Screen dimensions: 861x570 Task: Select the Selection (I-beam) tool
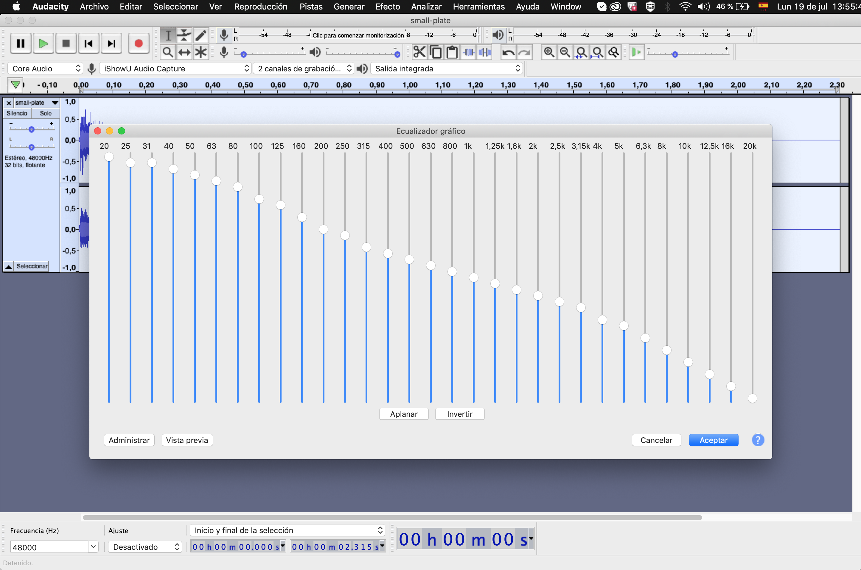pyautogui.click(x=168, y=35)
